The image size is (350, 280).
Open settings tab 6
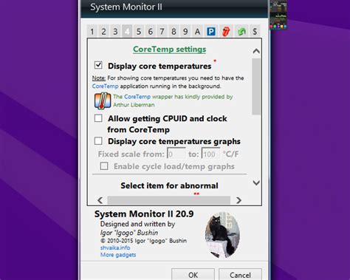coord(151,31)
